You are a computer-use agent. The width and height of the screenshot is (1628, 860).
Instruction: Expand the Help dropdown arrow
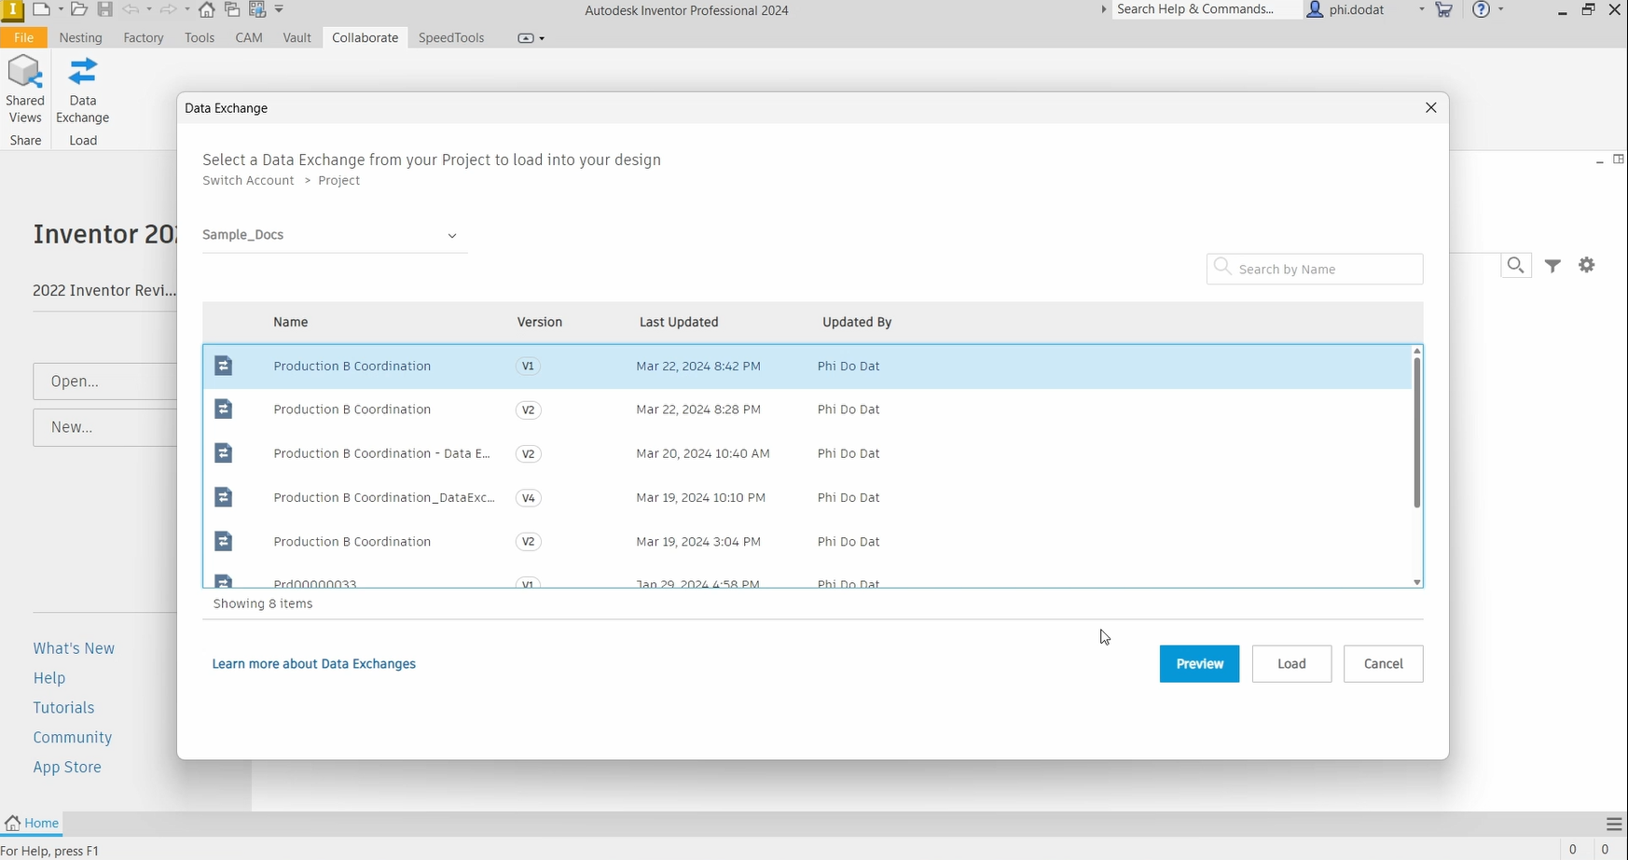click(x=1501, y=9)
